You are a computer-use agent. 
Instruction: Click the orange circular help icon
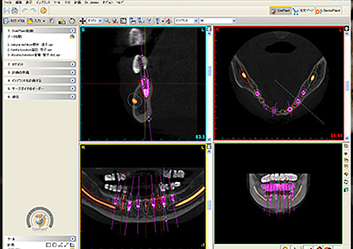44,10
